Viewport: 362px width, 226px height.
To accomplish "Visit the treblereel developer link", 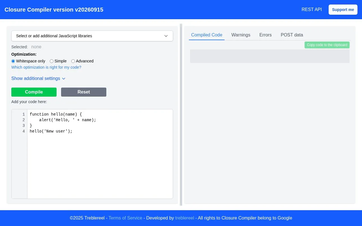I will point(185,218).
